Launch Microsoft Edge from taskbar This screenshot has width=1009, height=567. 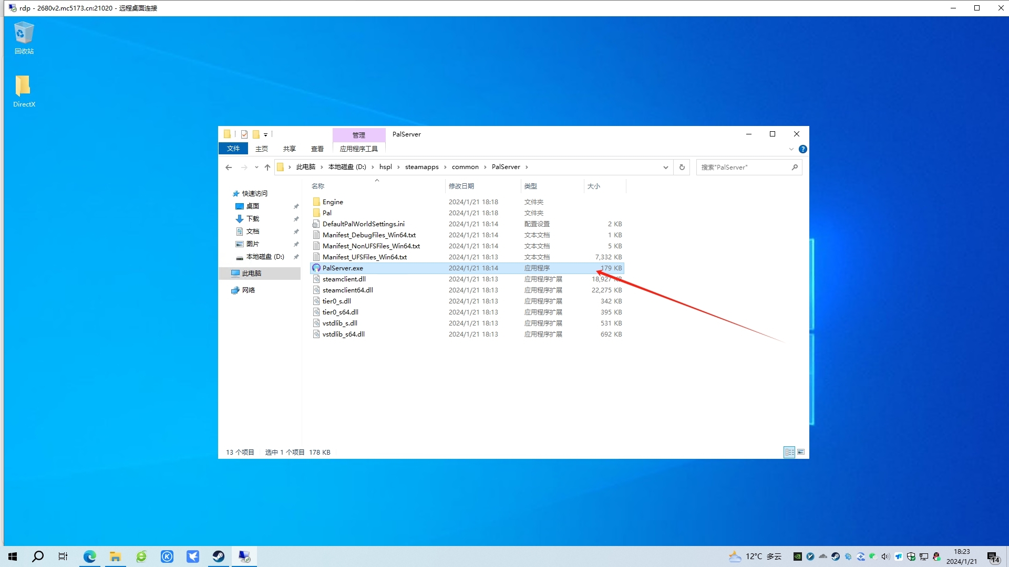coord(89,556)
